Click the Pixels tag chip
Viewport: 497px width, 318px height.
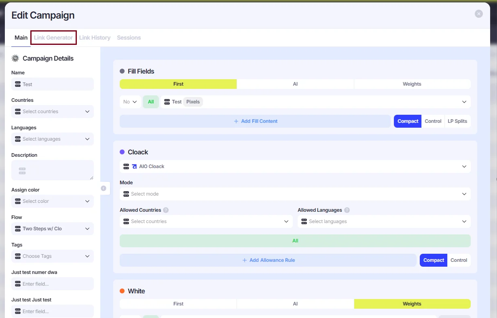(x=193, y=102)
